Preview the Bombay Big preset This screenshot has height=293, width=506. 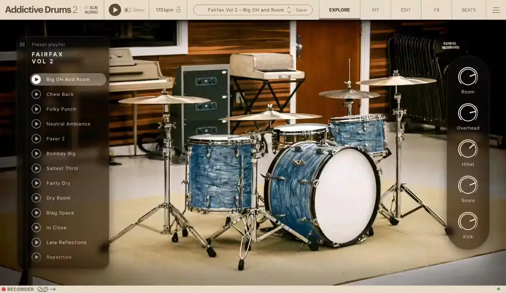pyautogui.click(x=36, y=154)
